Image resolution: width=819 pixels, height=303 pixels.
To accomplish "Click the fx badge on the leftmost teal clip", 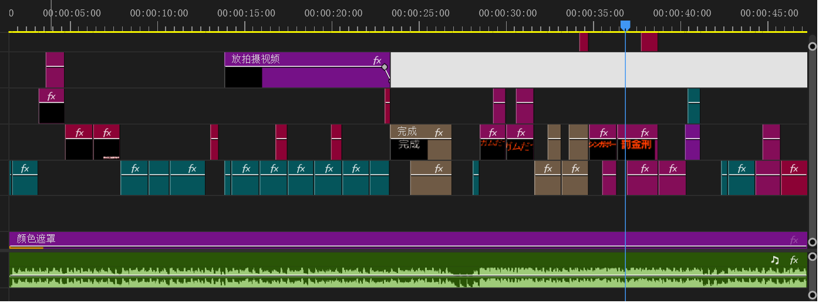I will pos(25,169).
